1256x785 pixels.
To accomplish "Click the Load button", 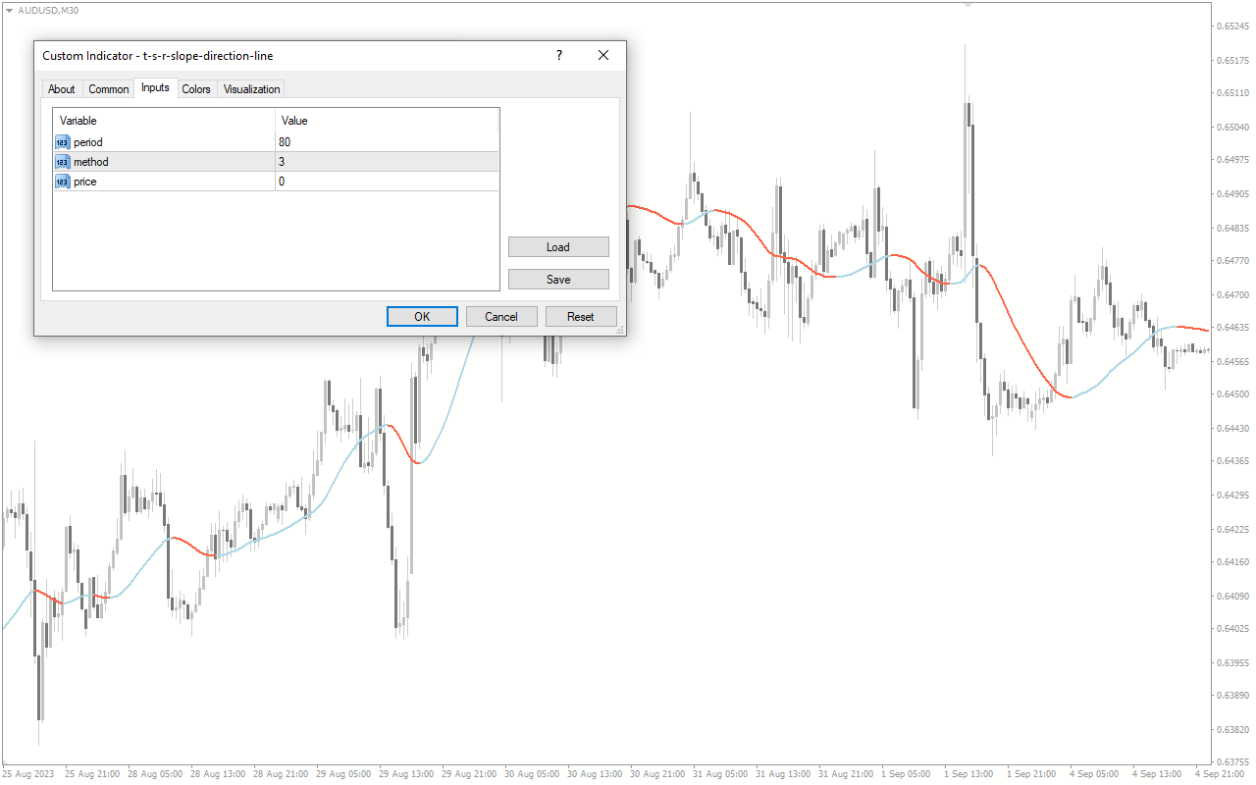I will [558, 247].
